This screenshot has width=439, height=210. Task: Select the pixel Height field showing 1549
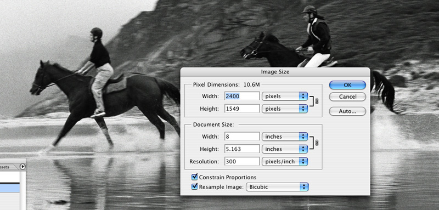pos(242,109)
